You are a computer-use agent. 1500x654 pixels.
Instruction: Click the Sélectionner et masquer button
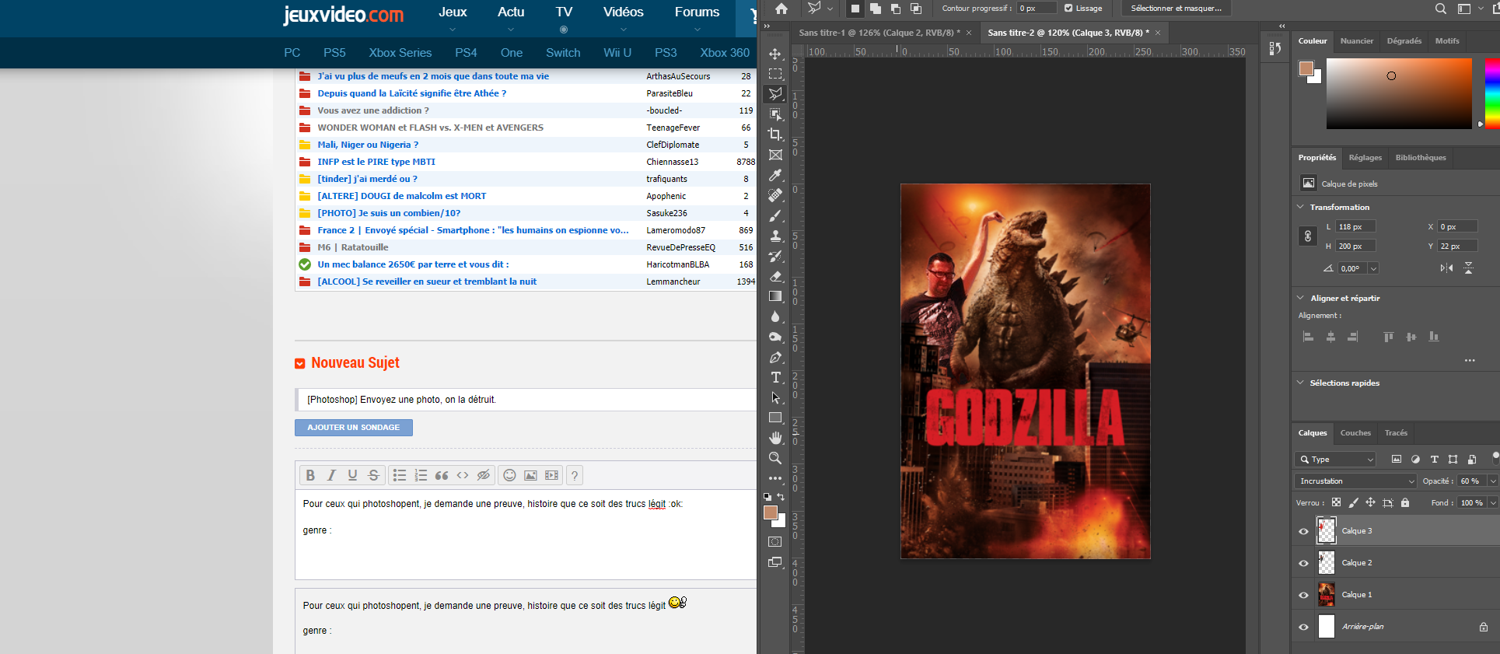click(x=1176, y=9)
